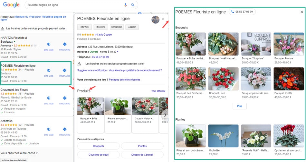Open POEMES Fleuriste site web icon in list
This screenshot has width=306, height=162.
click(x=49, y=70)
